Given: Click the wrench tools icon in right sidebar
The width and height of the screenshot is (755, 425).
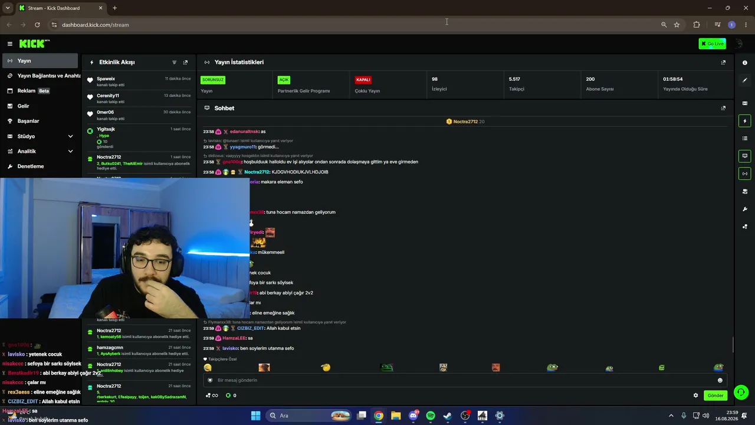Looking at the screenshot, I should point(745,209).
